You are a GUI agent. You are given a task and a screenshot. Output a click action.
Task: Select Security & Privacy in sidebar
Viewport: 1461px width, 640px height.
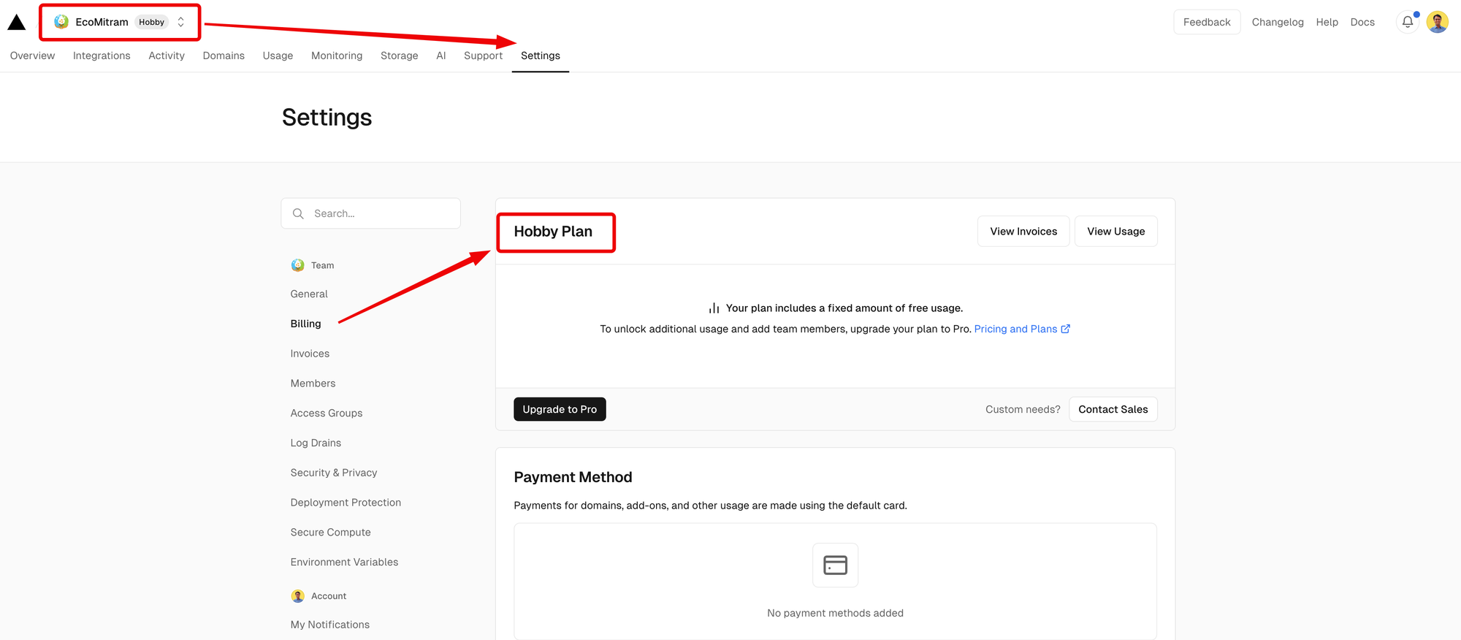point(334,473)
